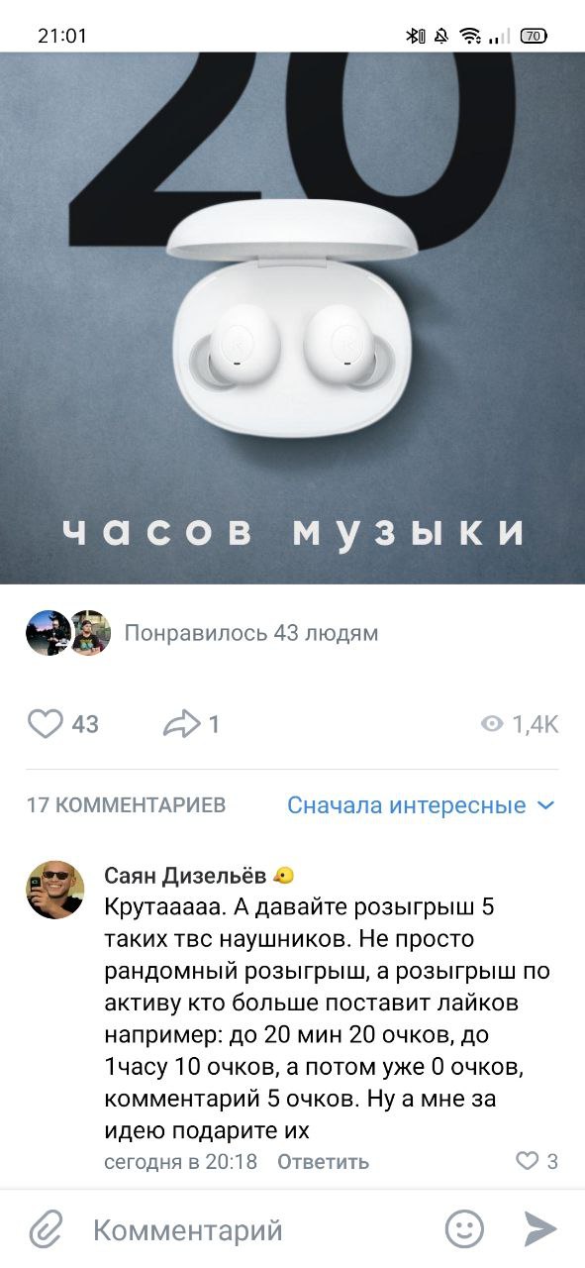Image resolution: width=585 pixels, height=1268 pixels.
Task: Tap the chick emoji status beside Саян Дизельёв
Action: [x=284, y=877]
